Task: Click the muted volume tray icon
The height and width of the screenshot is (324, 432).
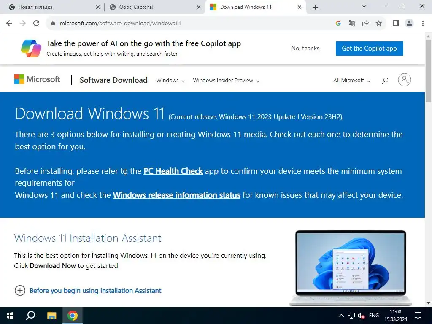Action: 361,316
